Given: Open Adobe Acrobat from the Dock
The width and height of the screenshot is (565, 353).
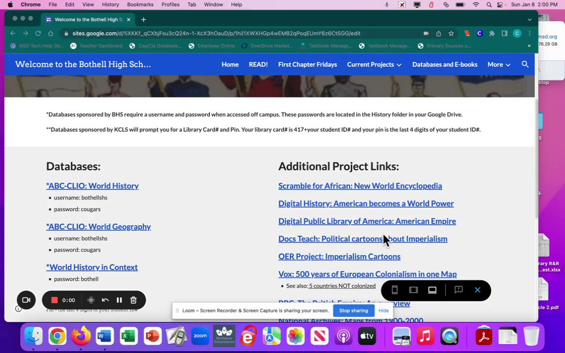Looking at the screenshot, I should pyautogui.click(x=484, y=336).
